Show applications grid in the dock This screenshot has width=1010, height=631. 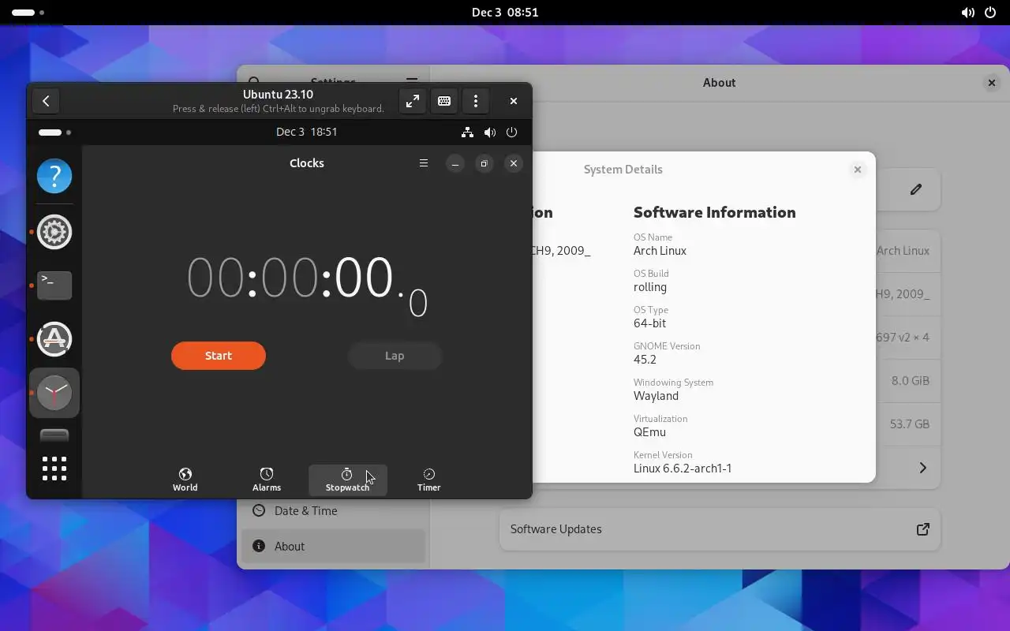pos(54,469)
